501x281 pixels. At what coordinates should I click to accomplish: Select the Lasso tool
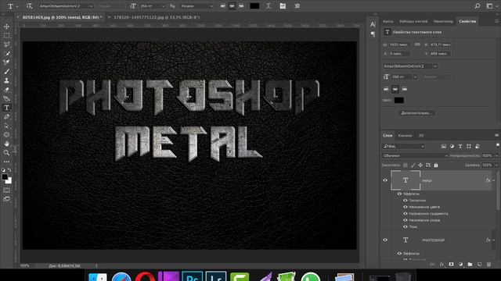(7, 44)
